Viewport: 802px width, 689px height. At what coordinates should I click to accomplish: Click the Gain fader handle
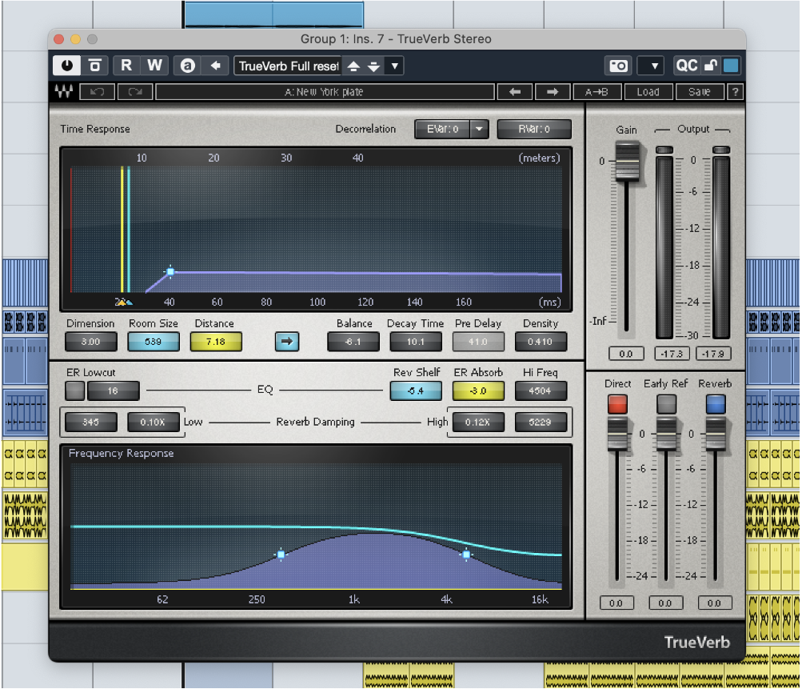pyautogui.click(x=628, y=162)
